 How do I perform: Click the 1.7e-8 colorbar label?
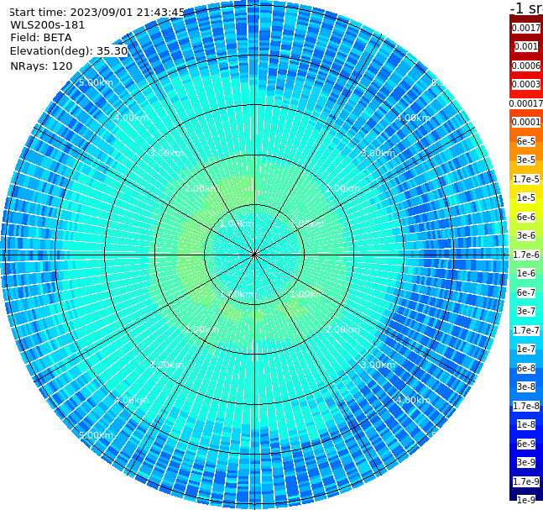pyautogui.click(x=526, y=406)
